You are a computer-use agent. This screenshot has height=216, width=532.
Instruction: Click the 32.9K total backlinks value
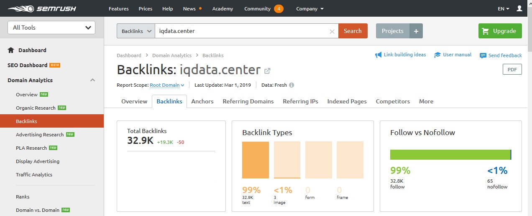pyautogui.click(x=140, y=141)
